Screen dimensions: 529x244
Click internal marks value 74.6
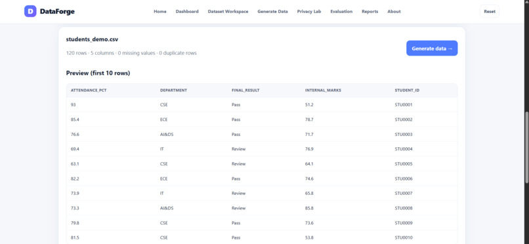click(309, 179)
